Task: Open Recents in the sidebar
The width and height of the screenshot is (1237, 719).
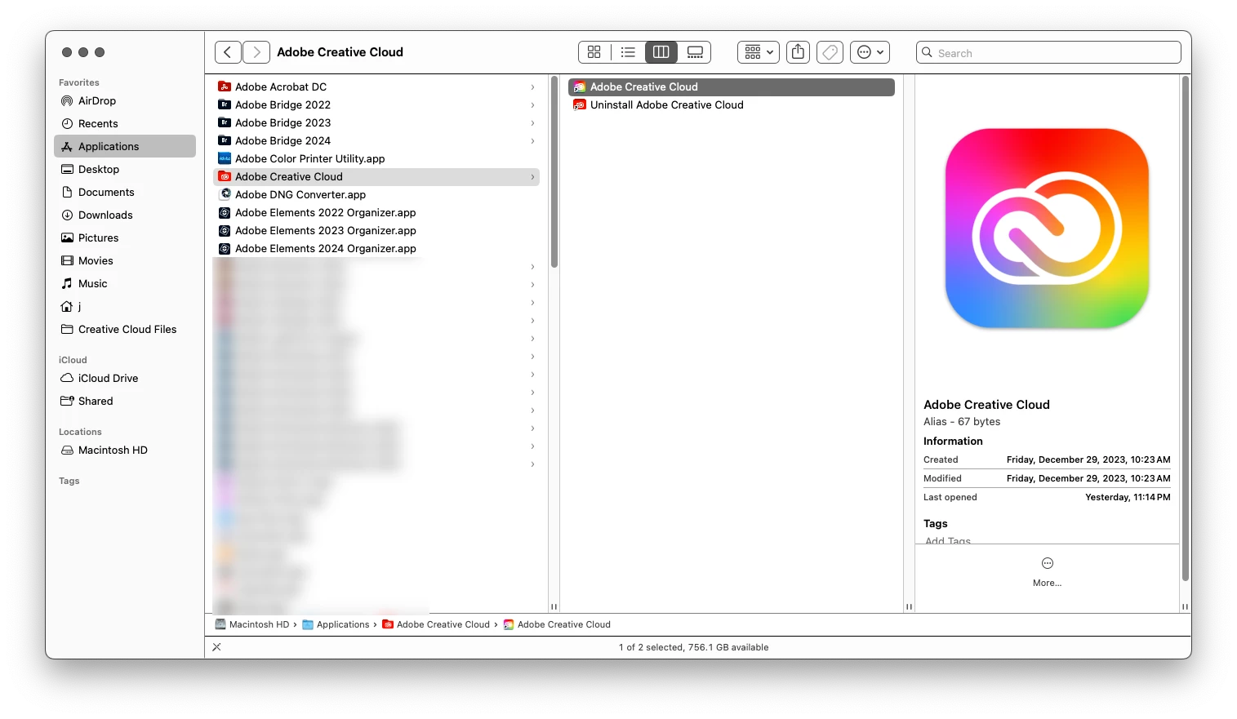Action: coord(125,124)
